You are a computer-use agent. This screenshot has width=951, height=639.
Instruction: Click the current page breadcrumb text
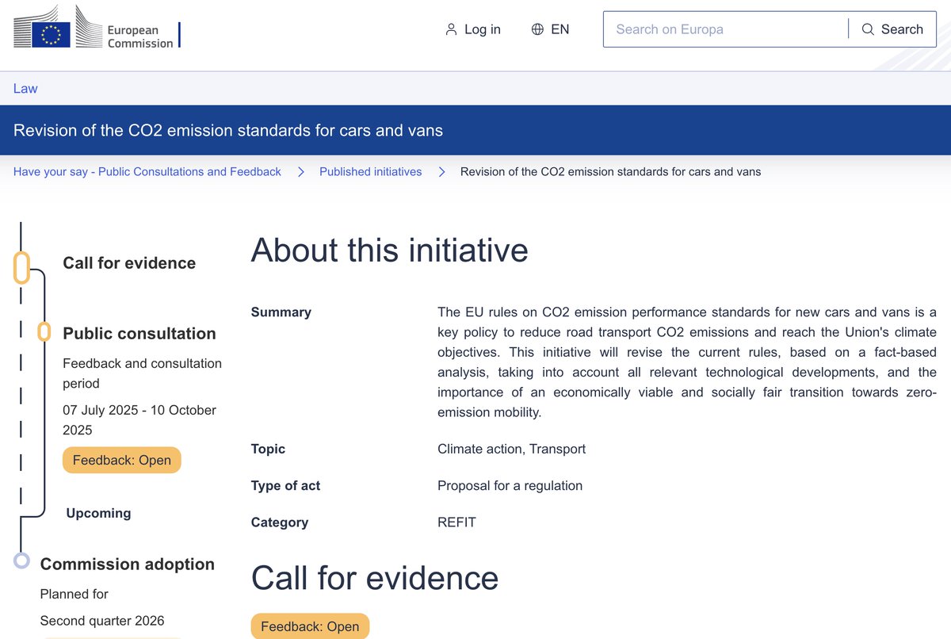611,171
